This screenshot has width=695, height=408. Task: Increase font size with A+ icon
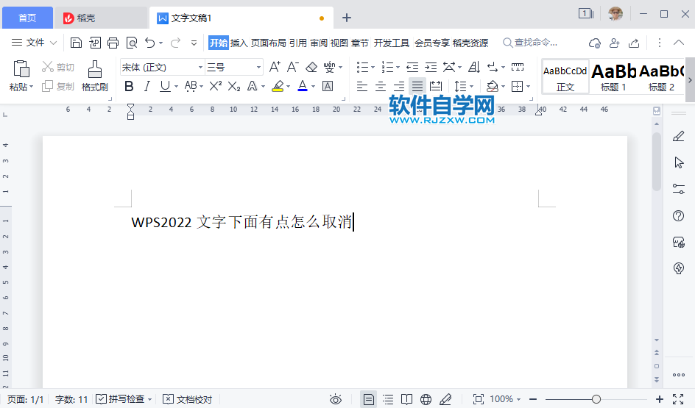coord(275,67)
